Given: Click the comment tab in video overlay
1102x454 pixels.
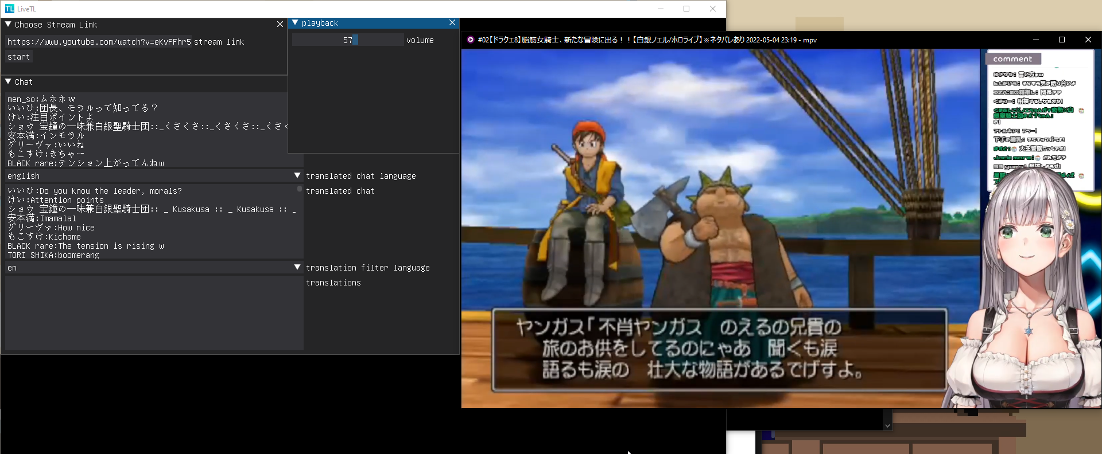Looking at the screenshot, I should click(1013, 58).
